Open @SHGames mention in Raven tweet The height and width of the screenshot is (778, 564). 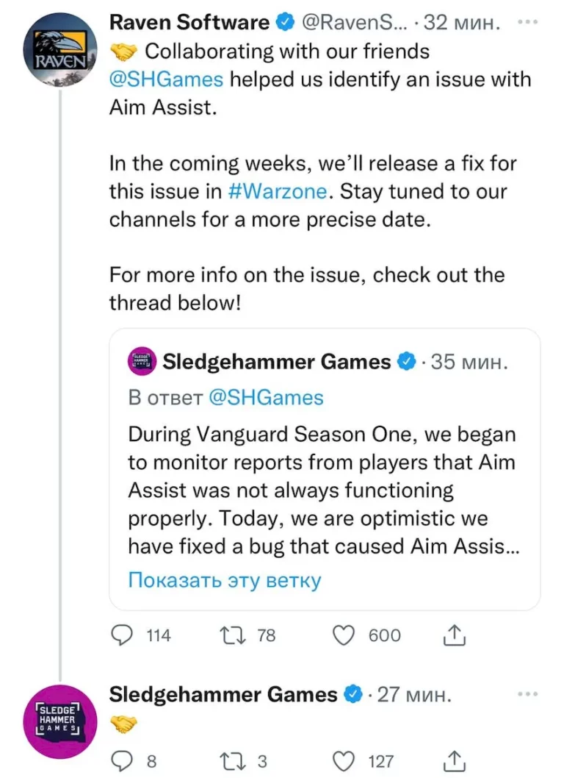166,79
